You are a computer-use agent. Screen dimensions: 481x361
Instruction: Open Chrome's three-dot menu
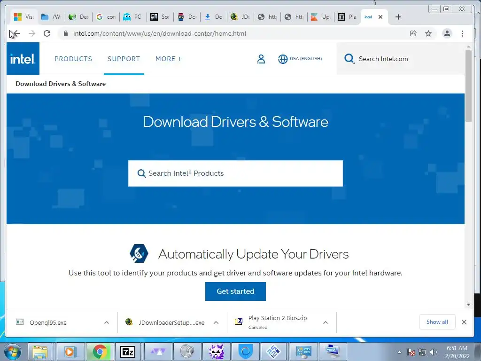(x=462, y=33)
